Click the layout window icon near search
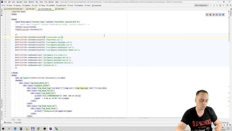Viewport: 232px width, 131px height. [x=227, y=5]
